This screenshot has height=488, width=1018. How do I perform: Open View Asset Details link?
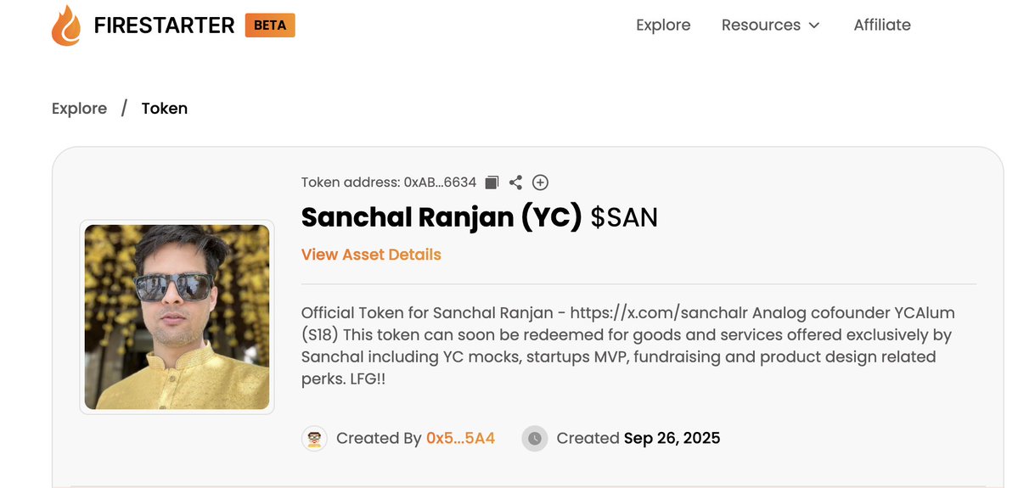tap(371, 255)
